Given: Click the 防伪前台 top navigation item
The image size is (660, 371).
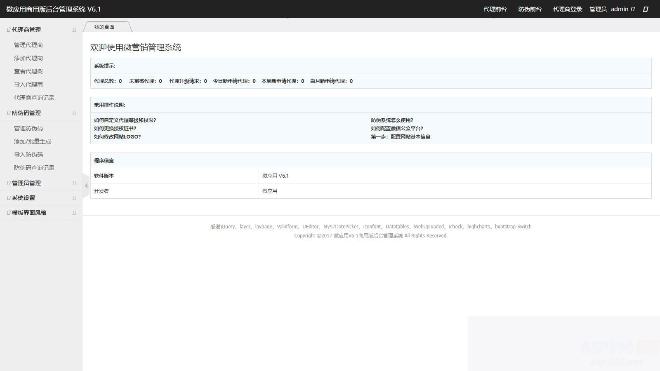Looking at the screenshot, I should coord(529,9).
